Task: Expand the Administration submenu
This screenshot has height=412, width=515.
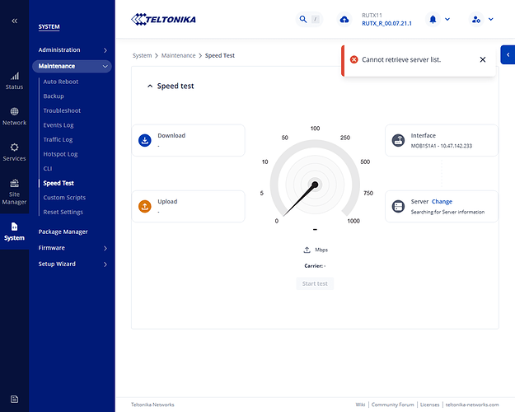Action: 72,50
